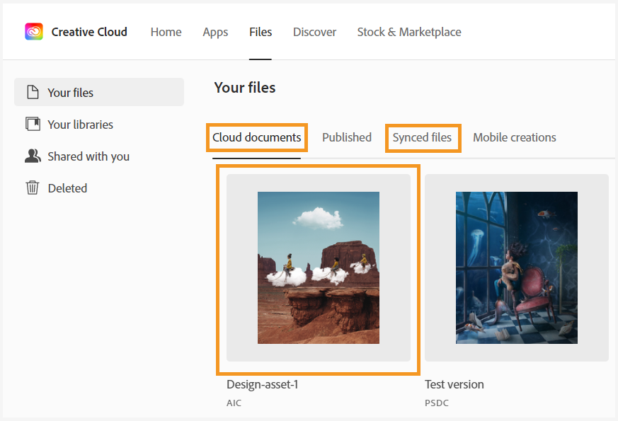Image resolution: width=618 pixels, height=421 pixels.
Task: Click the Creative Cloud rainbow logo icon
Action: (x=33, y=31)
